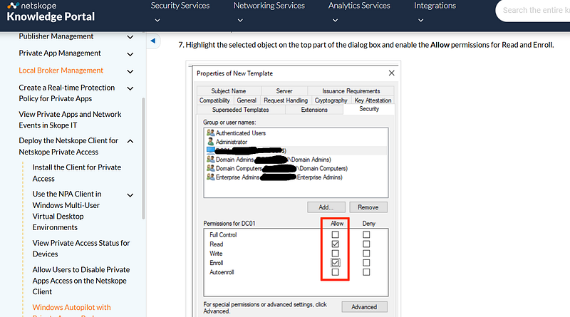Collapse Deploy the Netskope Client section chevron
The image size is (570, 317).
130,141
